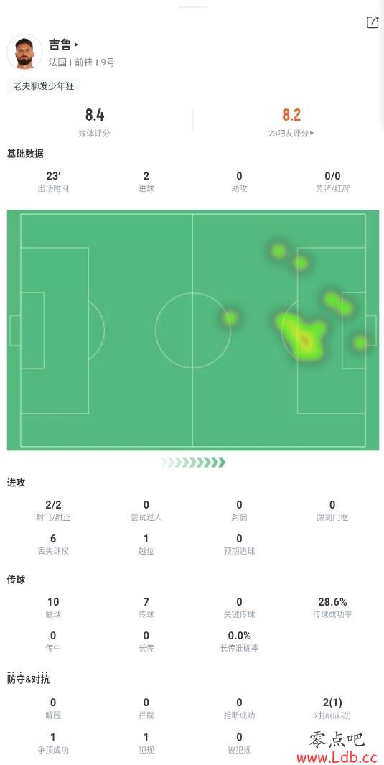Viewport: 384px width, 765px height.
Task: Open Giroud's player avatar photo
Action: pyautogui.click(x=24, y=52)
